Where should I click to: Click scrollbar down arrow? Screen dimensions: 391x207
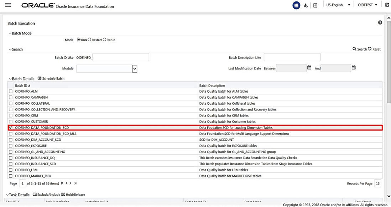tap(389, 196)
